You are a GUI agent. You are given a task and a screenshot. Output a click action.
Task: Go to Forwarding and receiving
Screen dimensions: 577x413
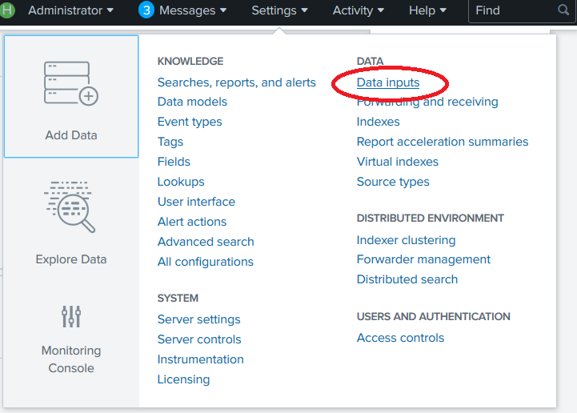tap(427, 102)
